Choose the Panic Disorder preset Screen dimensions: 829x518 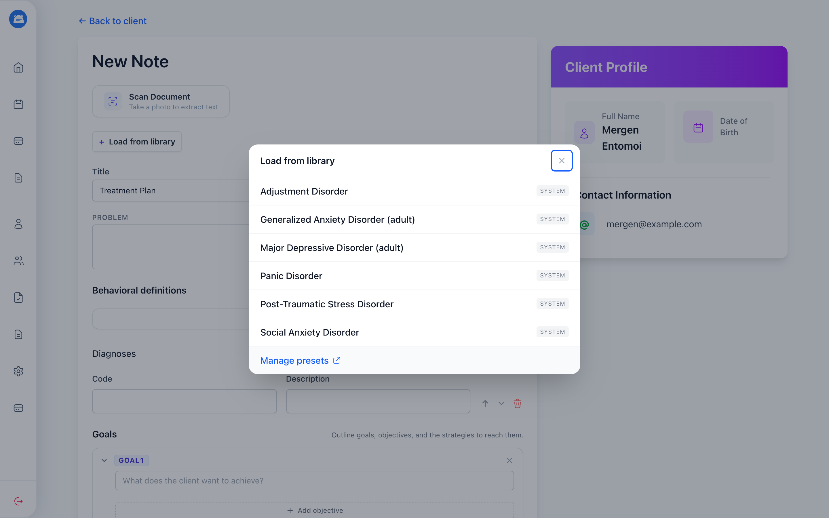[414, 276]
